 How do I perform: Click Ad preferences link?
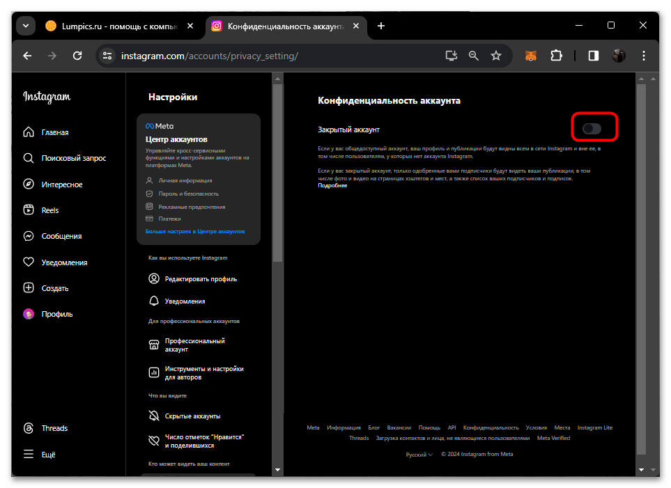pyautogui.click(x=186, y=207)
